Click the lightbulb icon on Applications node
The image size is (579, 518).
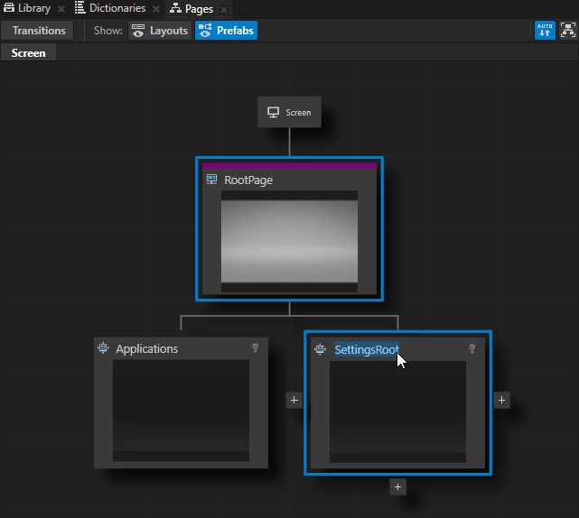click(256, 348)
